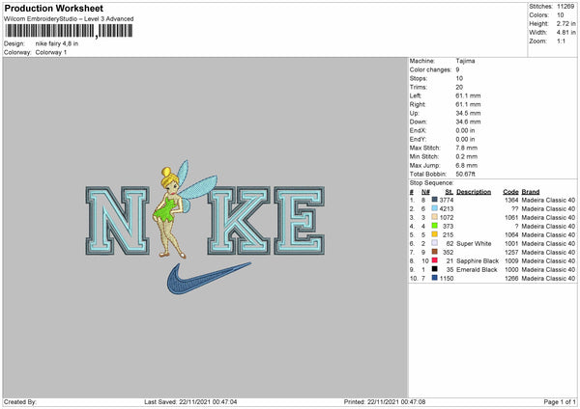Click the dark blue swatch beside 3774
The image size is (580, 409).
(434, 200)
